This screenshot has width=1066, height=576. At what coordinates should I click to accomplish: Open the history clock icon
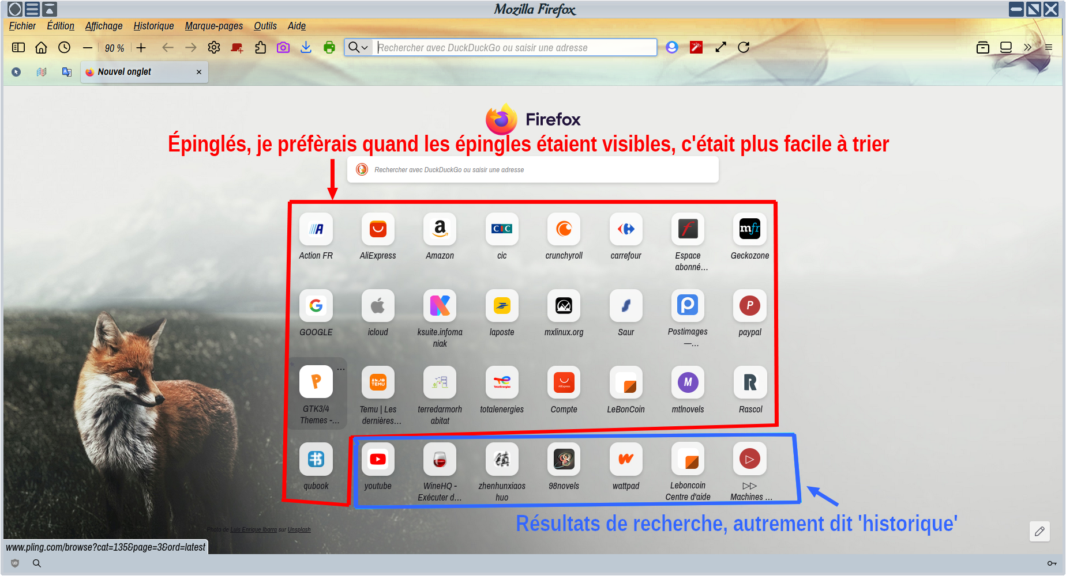pos(64,48)
